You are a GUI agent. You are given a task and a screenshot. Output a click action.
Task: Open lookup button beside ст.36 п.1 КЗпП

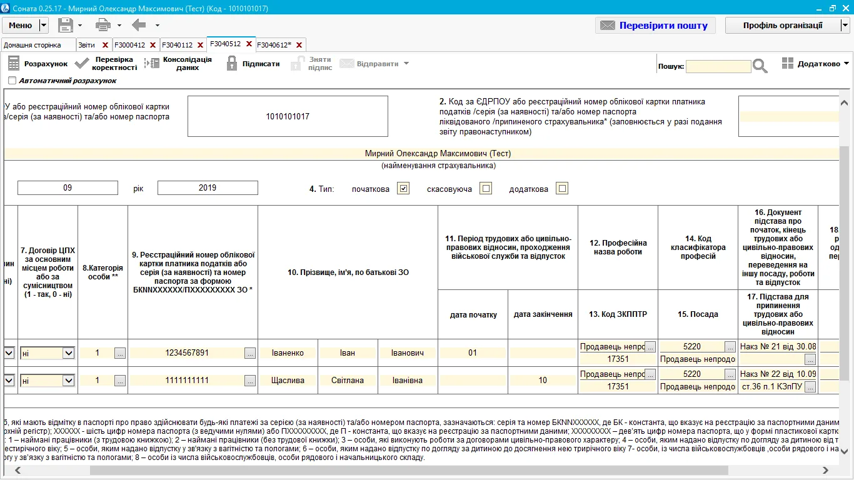point(810,387)
